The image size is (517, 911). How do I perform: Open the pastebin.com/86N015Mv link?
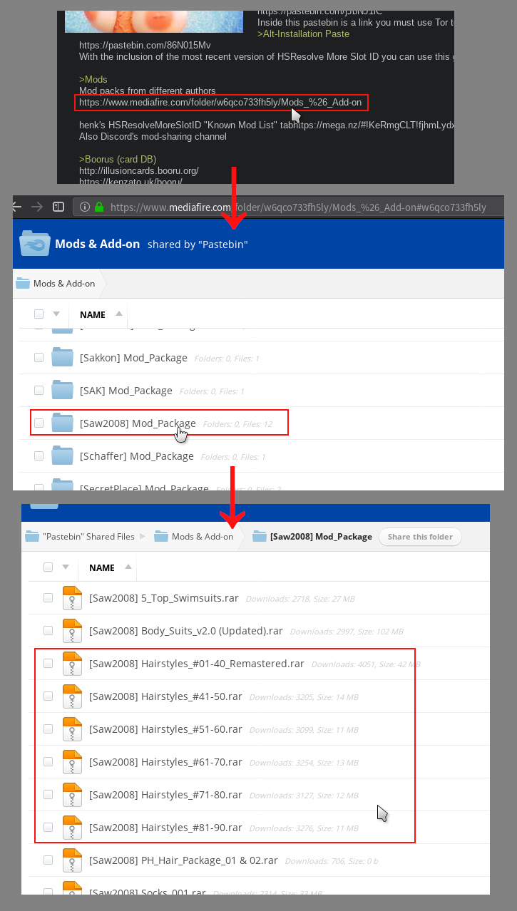tap(145, 45)
